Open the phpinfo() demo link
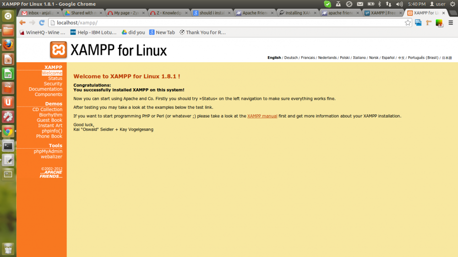 [x=52, y=131]
